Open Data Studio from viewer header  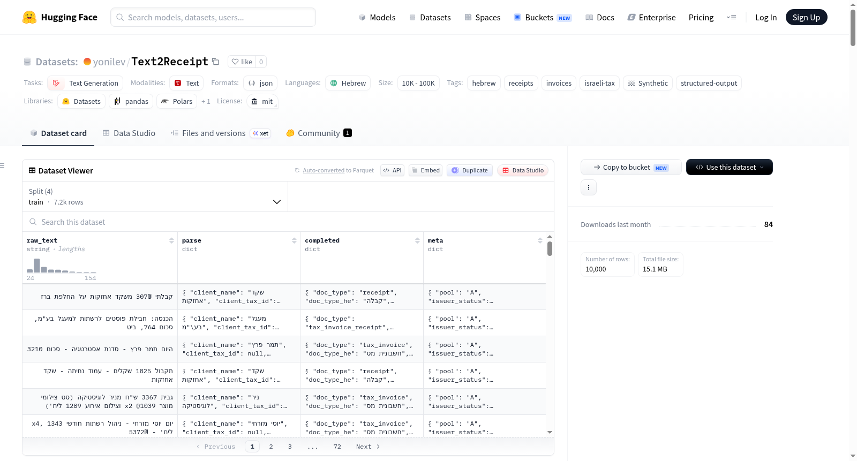[523, 170]
